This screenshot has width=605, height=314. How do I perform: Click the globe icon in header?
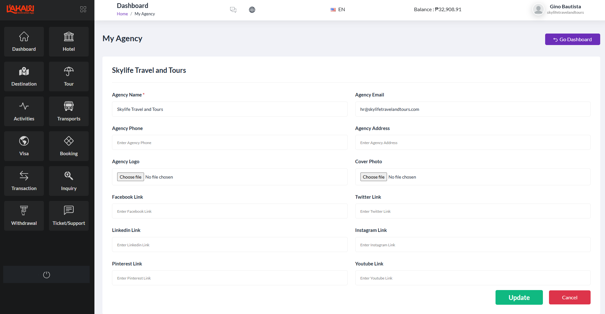pos(252,10)
